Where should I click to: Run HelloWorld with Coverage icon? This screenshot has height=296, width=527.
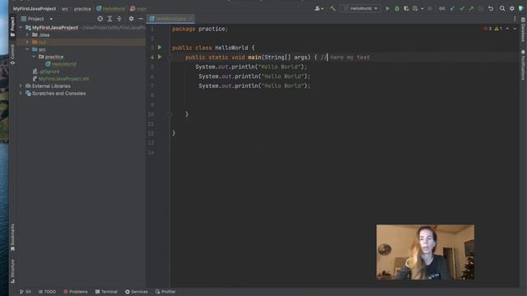406,8
